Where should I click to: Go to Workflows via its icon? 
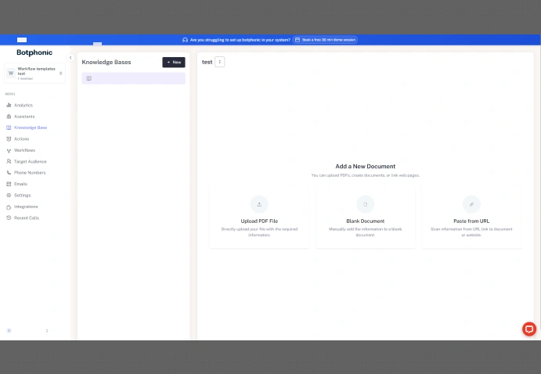[x=9, y=150]
